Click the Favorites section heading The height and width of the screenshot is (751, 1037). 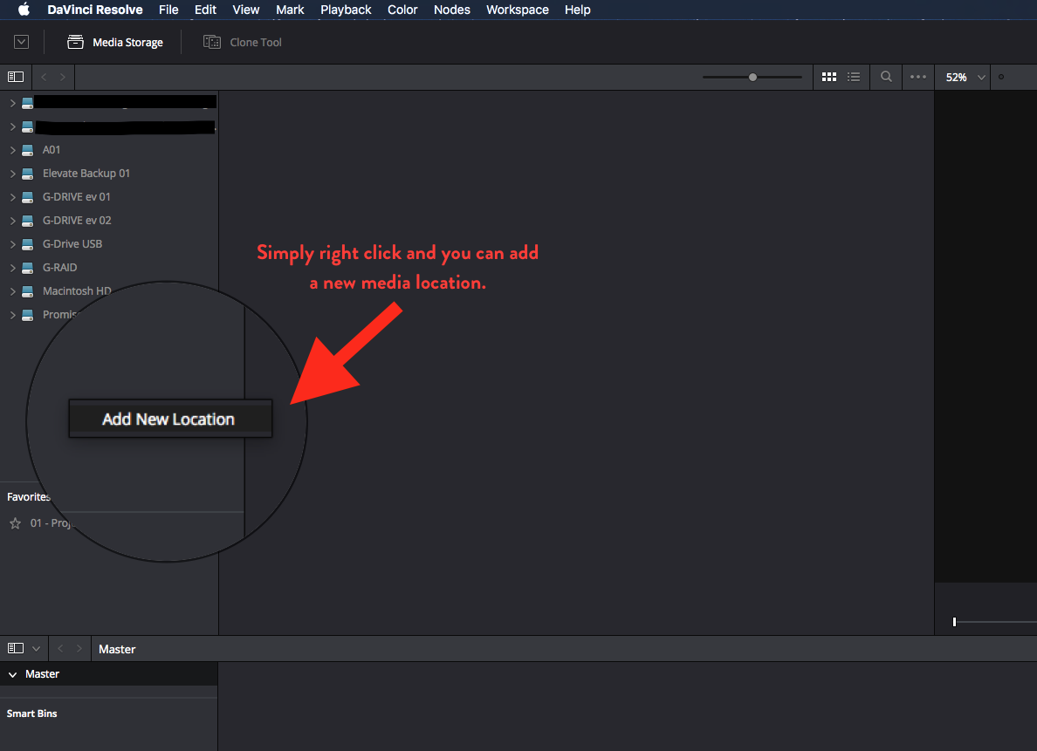click(29, 496)
